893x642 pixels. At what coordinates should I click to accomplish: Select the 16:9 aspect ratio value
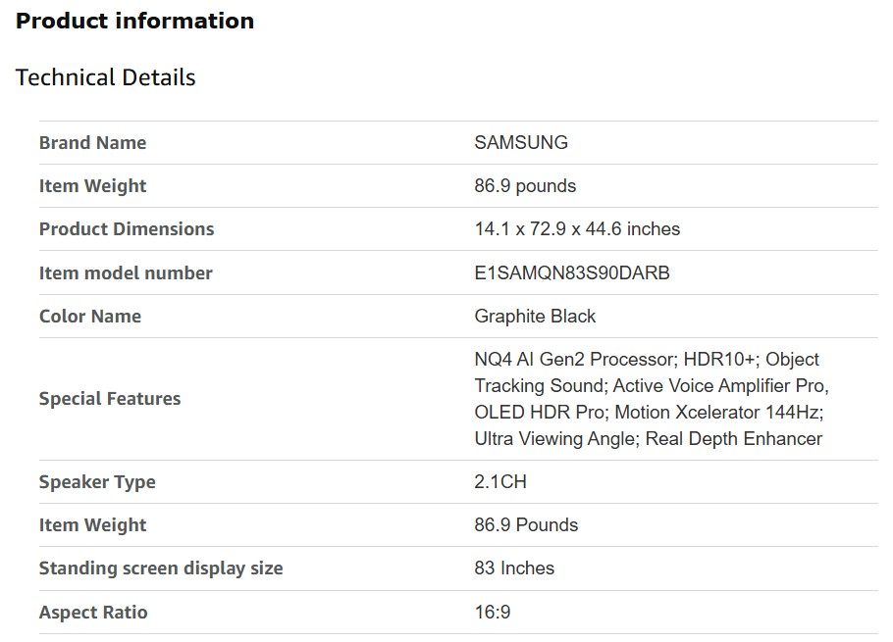coord(493,613)
